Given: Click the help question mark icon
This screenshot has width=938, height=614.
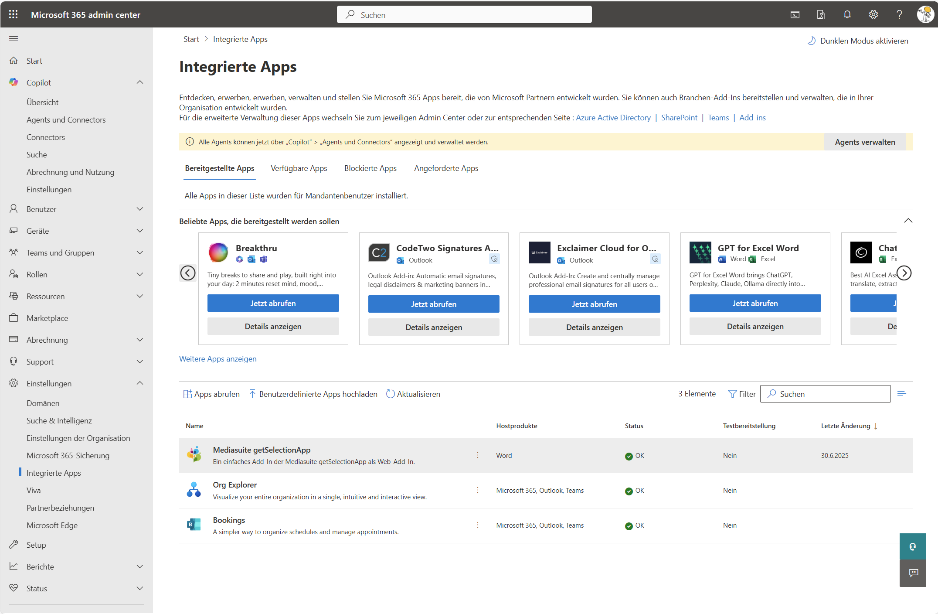Looking at the screenshot, I should click(x=899, y=14).
